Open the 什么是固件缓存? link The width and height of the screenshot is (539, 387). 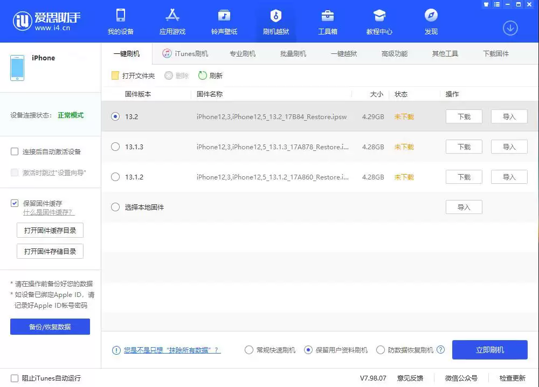pos(49,212)
